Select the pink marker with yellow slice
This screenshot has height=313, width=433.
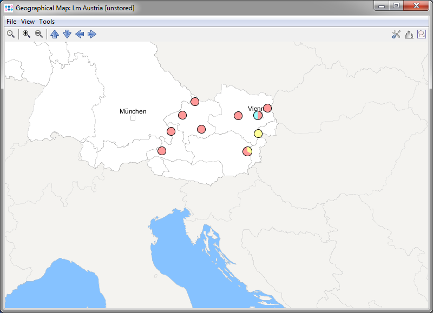pyautogui.click(x=247, y=151)
